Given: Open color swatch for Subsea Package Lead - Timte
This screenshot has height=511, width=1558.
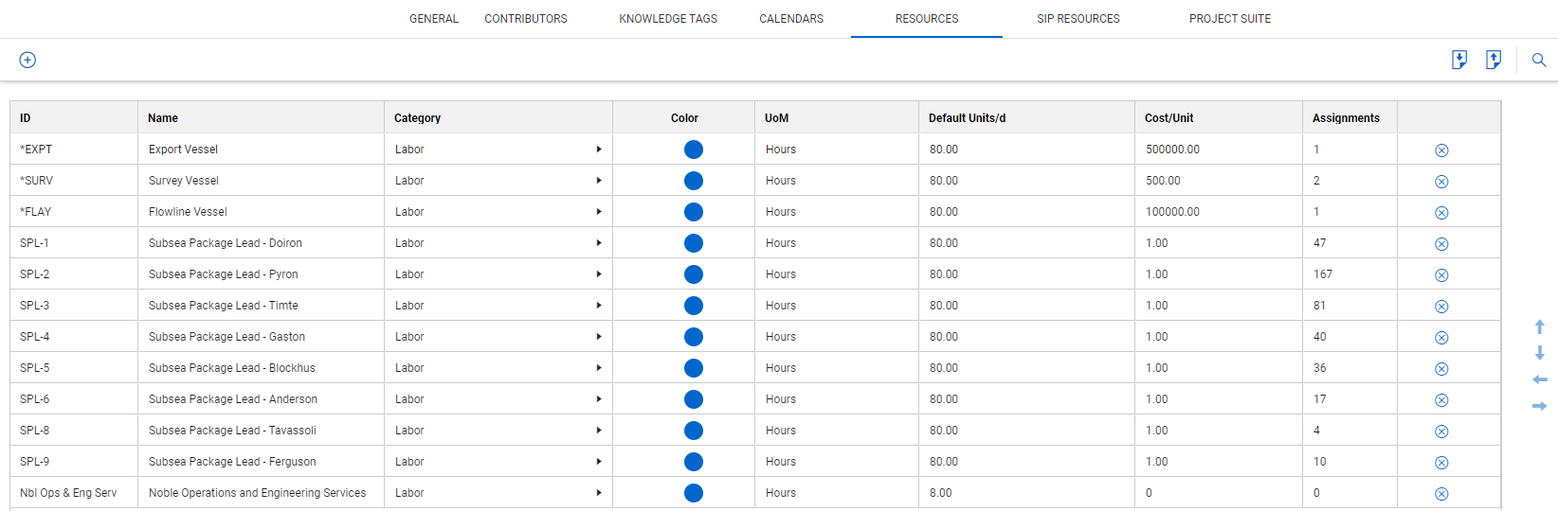Looking at the screenshot, I should (694, 306).
